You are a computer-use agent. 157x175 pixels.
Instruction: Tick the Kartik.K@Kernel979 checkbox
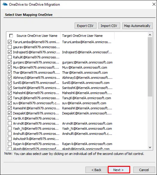pos(10,118)
